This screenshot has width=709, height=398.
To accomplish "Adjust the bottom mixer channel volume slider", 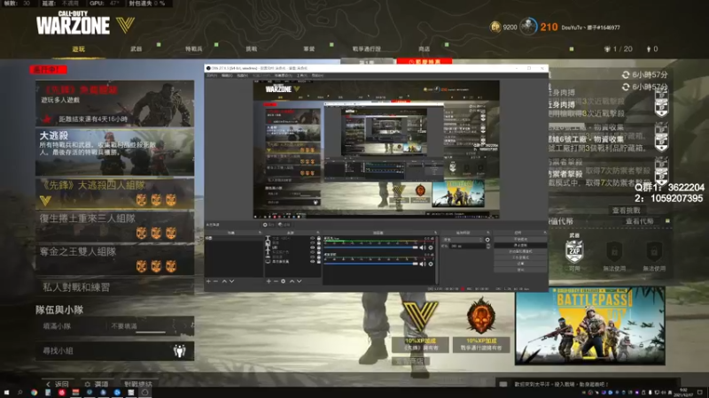I will tap(371, 264).
